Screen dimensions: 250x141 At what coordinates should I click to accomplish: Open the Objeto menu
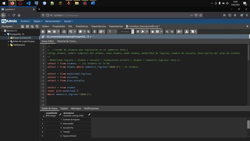click(38, 21)
